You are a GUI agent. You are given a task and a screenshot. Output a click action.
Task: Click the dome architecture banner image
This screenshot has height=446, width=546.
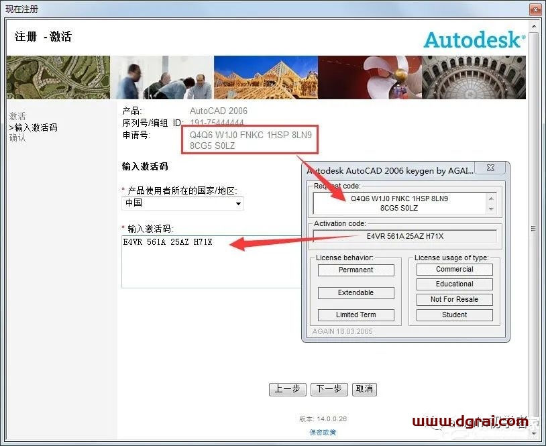[474, 77]
